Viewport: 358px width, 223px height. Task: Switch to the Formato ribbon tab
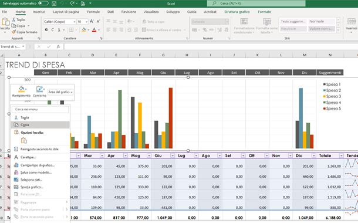[264, 12]
